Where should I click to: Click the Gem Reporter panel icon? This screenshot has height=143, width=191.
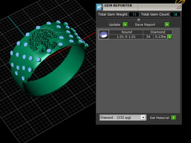99,7
